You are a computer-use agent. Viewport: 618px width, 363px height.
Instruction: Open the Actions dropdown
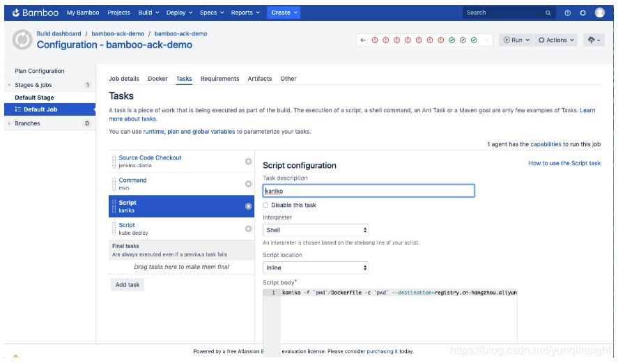(556, 40)
